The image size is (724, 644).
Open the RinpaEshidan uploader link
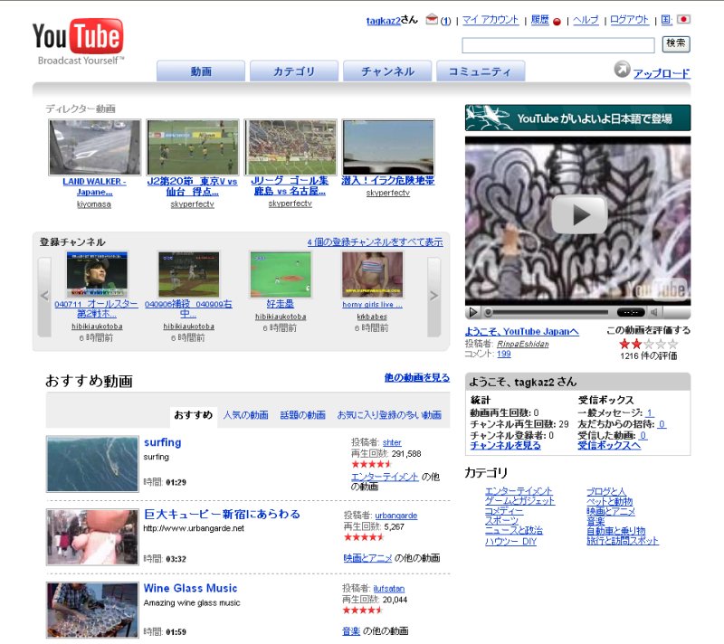click(x=523, y=344)
